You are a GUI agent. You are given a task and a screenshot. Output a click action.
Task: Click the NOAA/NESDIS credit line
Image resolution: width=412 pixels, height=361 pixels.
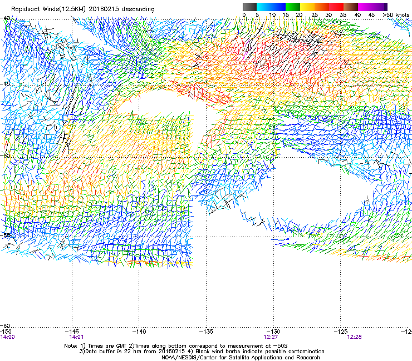241,358
